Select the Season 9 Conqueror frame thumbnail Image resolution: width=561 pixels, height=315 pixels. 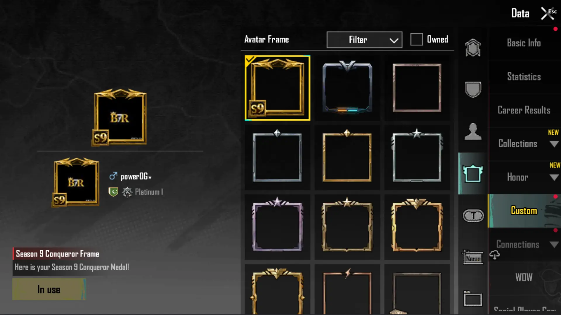pyautogui.click(x=277, y=88)
